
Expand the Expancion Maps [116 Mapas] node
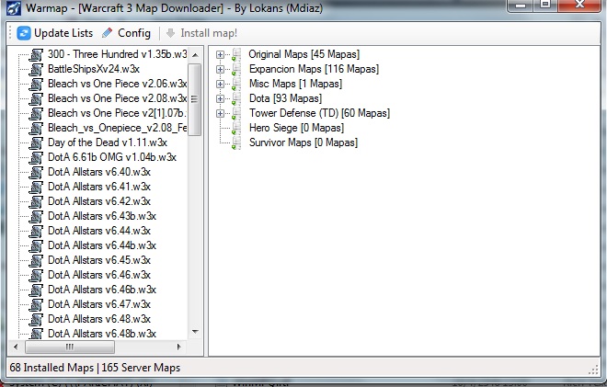(221, 69)
